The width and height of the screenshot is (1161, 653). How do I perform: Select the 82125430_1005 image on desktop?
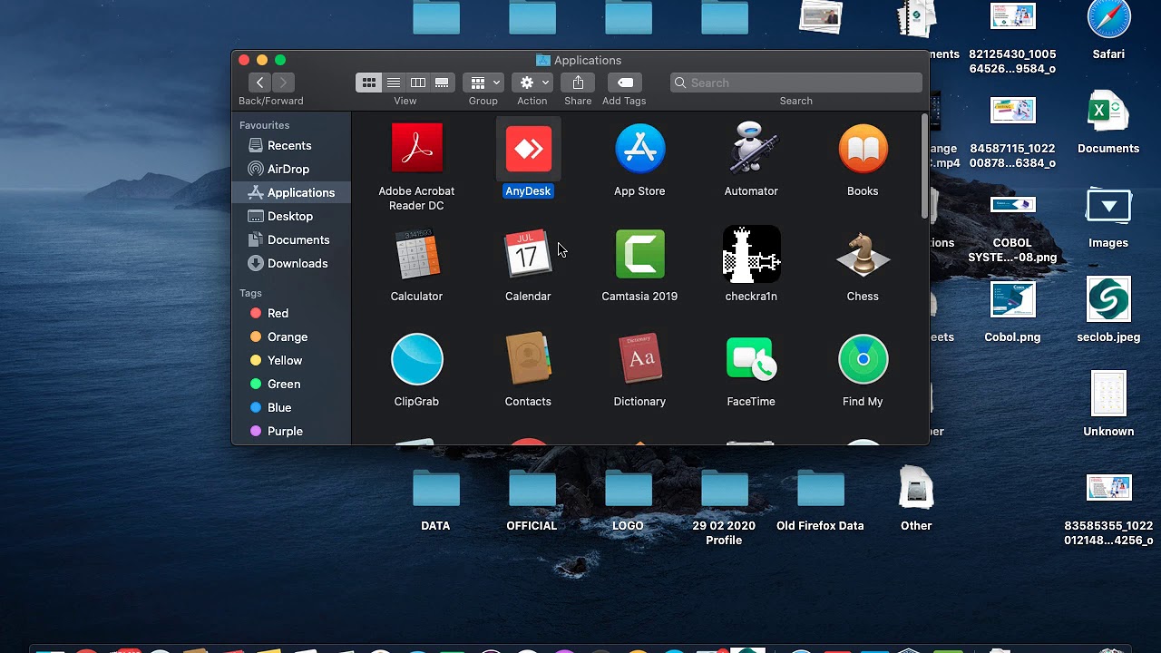coord(1012,16)
